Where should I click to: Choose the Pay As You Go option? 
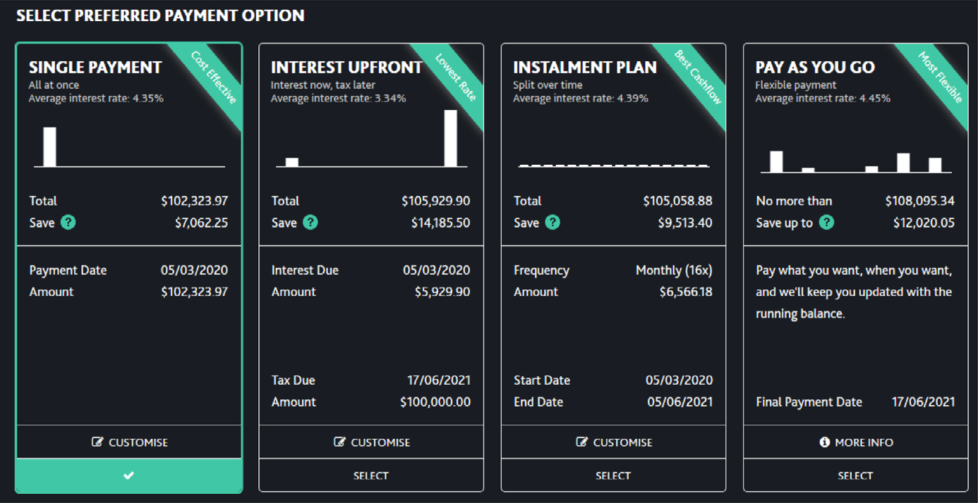tap(856, 476)
